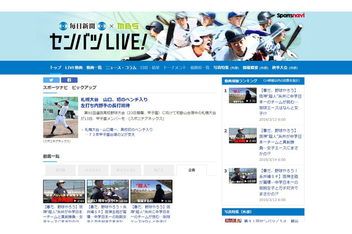Click the 毎日新聞 logo in banner
Screen dimensions: 352x234
tap(82, 26)
